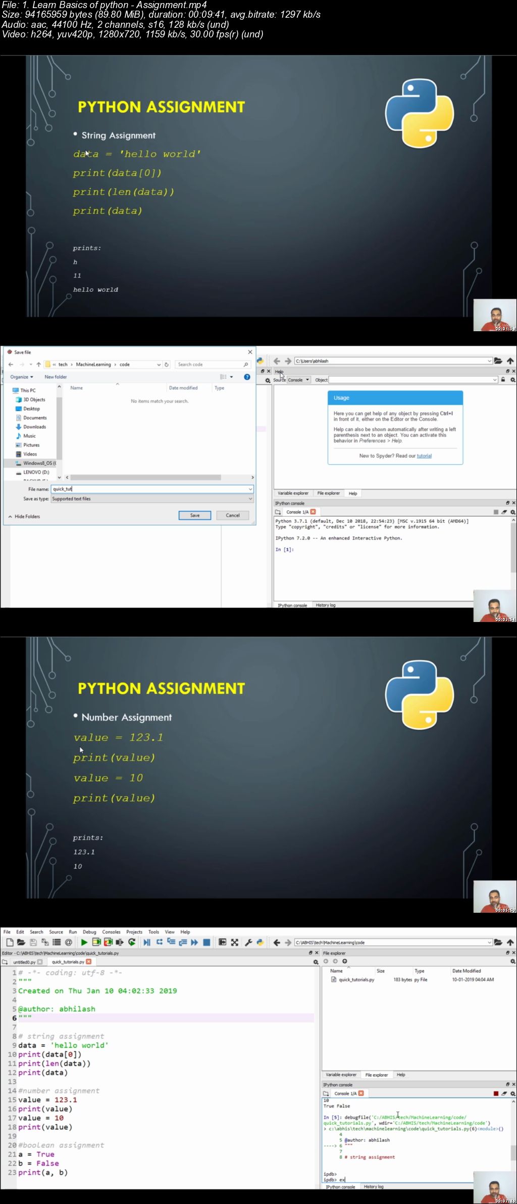Click the @ symbol icon in the toolbar
517x1204 pixels.
(68, 942)
